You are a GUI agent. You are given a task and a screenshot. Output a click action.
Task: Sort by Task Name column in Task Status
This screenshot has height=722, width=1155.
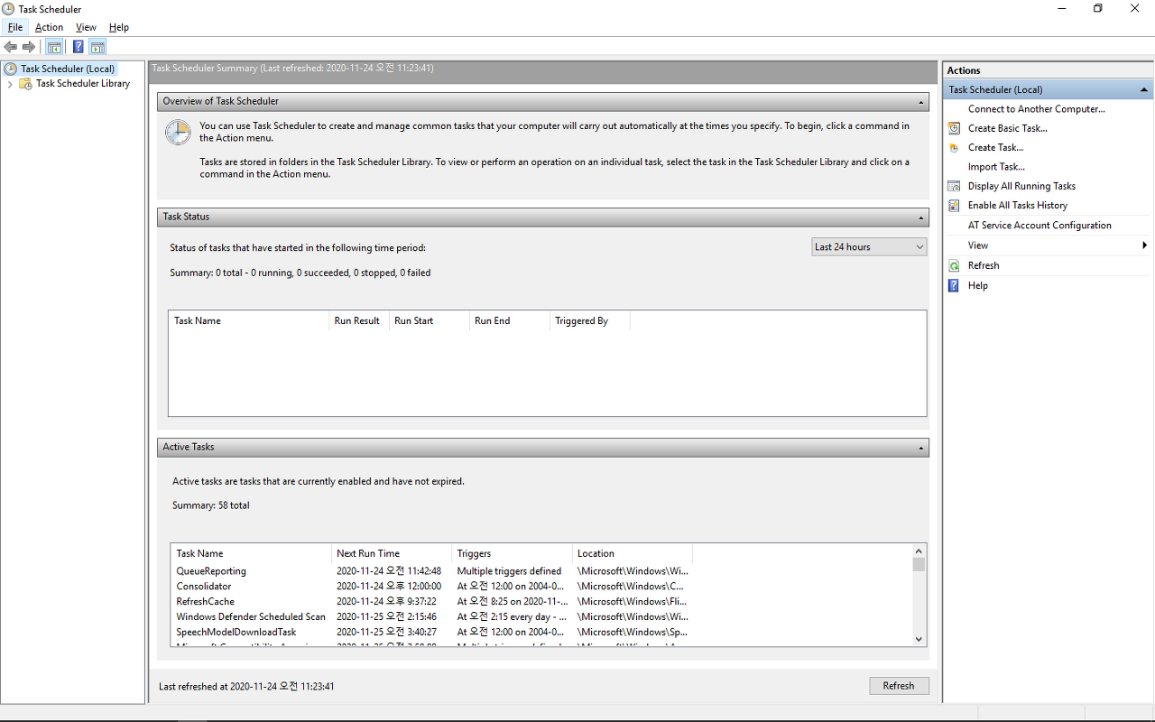click(x=248, y=320)
